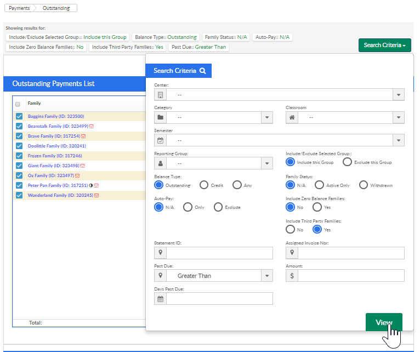Toggle the green Search Criteria dropdown button
Image resolution: width=420 pixels, height=352 pixels.
tap(385, 45)
